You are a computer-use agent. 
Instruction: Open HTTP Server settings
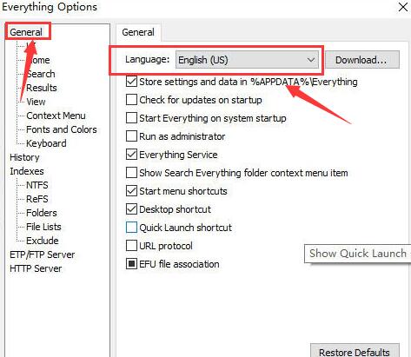pos(36,268)
